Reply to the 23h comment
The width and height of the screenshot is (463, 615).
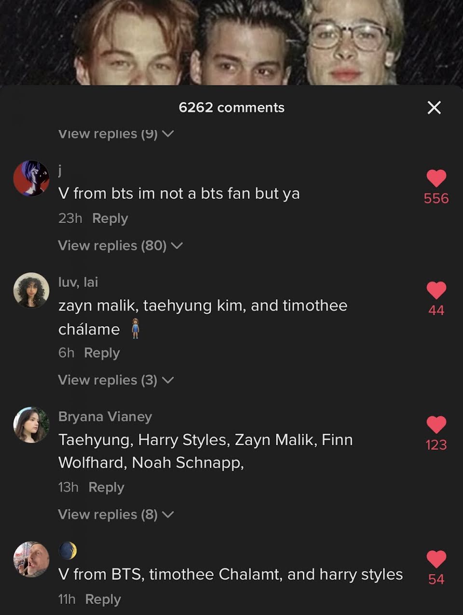pyautogui.click(x=110, y=218)
